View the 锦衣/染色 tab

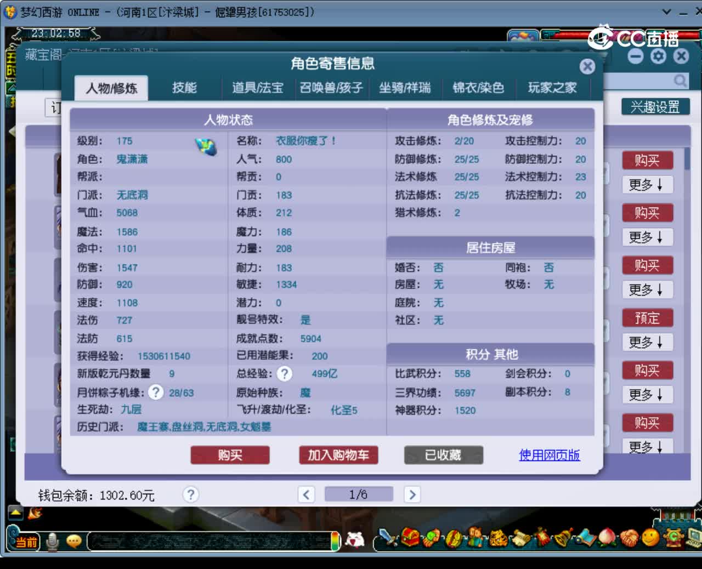tap(478, 88)
